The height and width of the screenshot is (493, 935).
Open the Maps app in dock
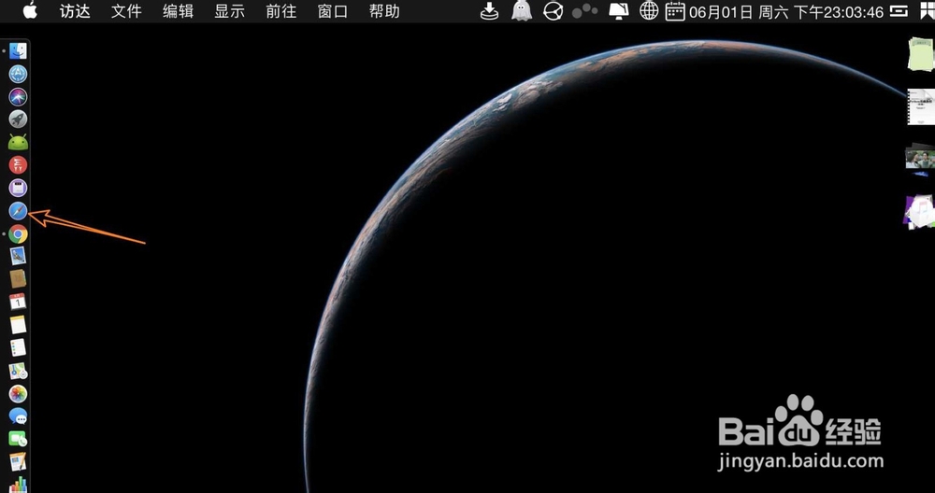coord(18,371)
